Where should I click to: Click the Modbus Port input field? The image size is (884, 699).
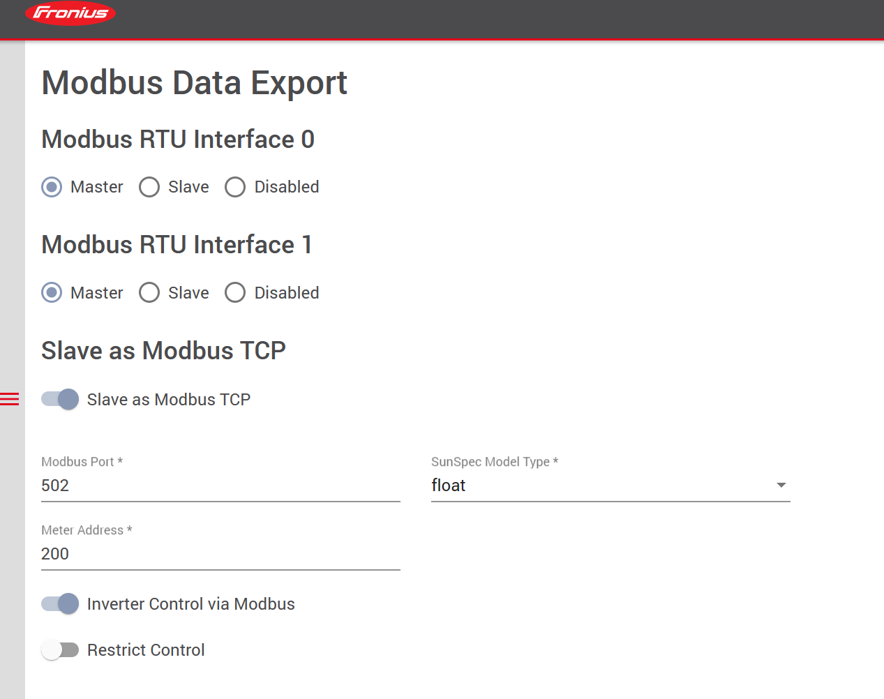[220, 486]
